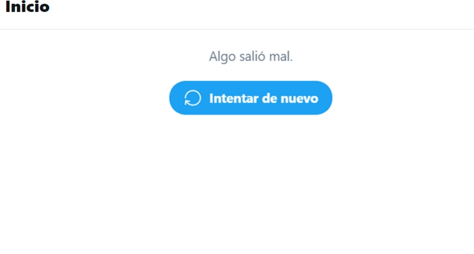Click the circular refresh arrow icon
The image size is (474, 254).
[192, 98]
